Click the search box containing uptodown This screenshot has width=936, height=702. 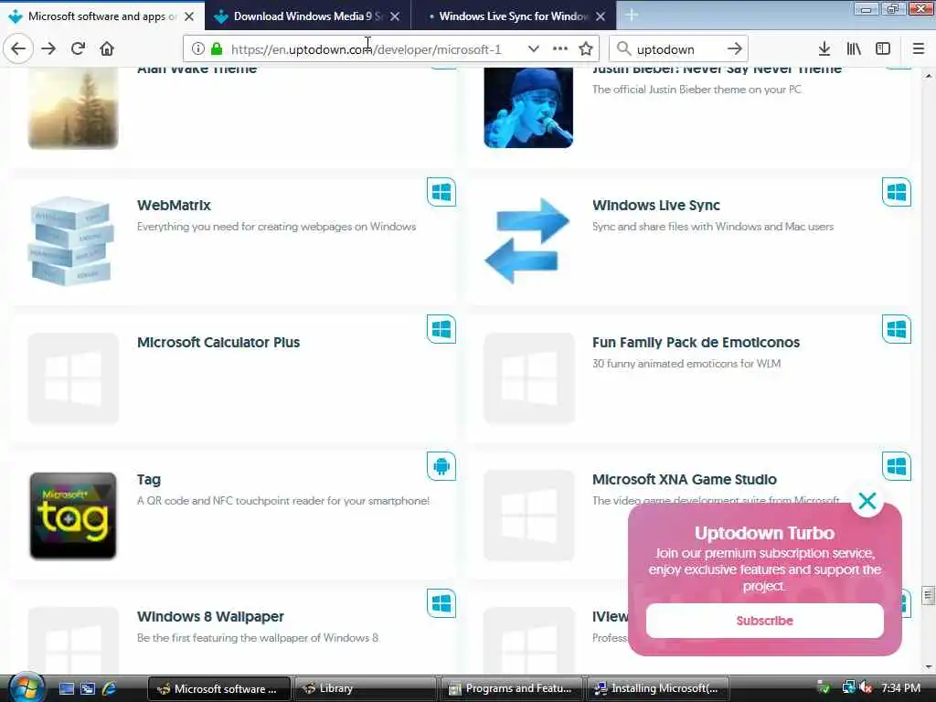[678, 49]
